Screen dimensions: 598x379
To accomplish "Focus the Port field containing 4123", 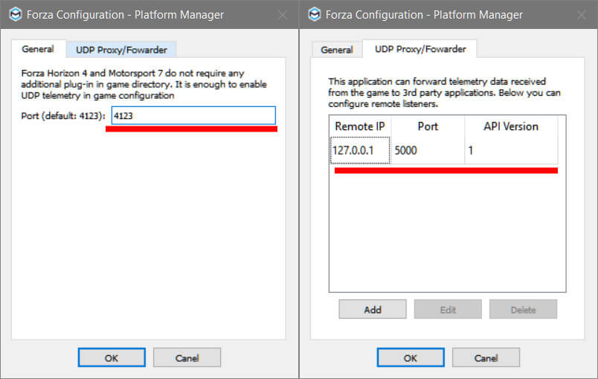I will (x=193, y=115).
